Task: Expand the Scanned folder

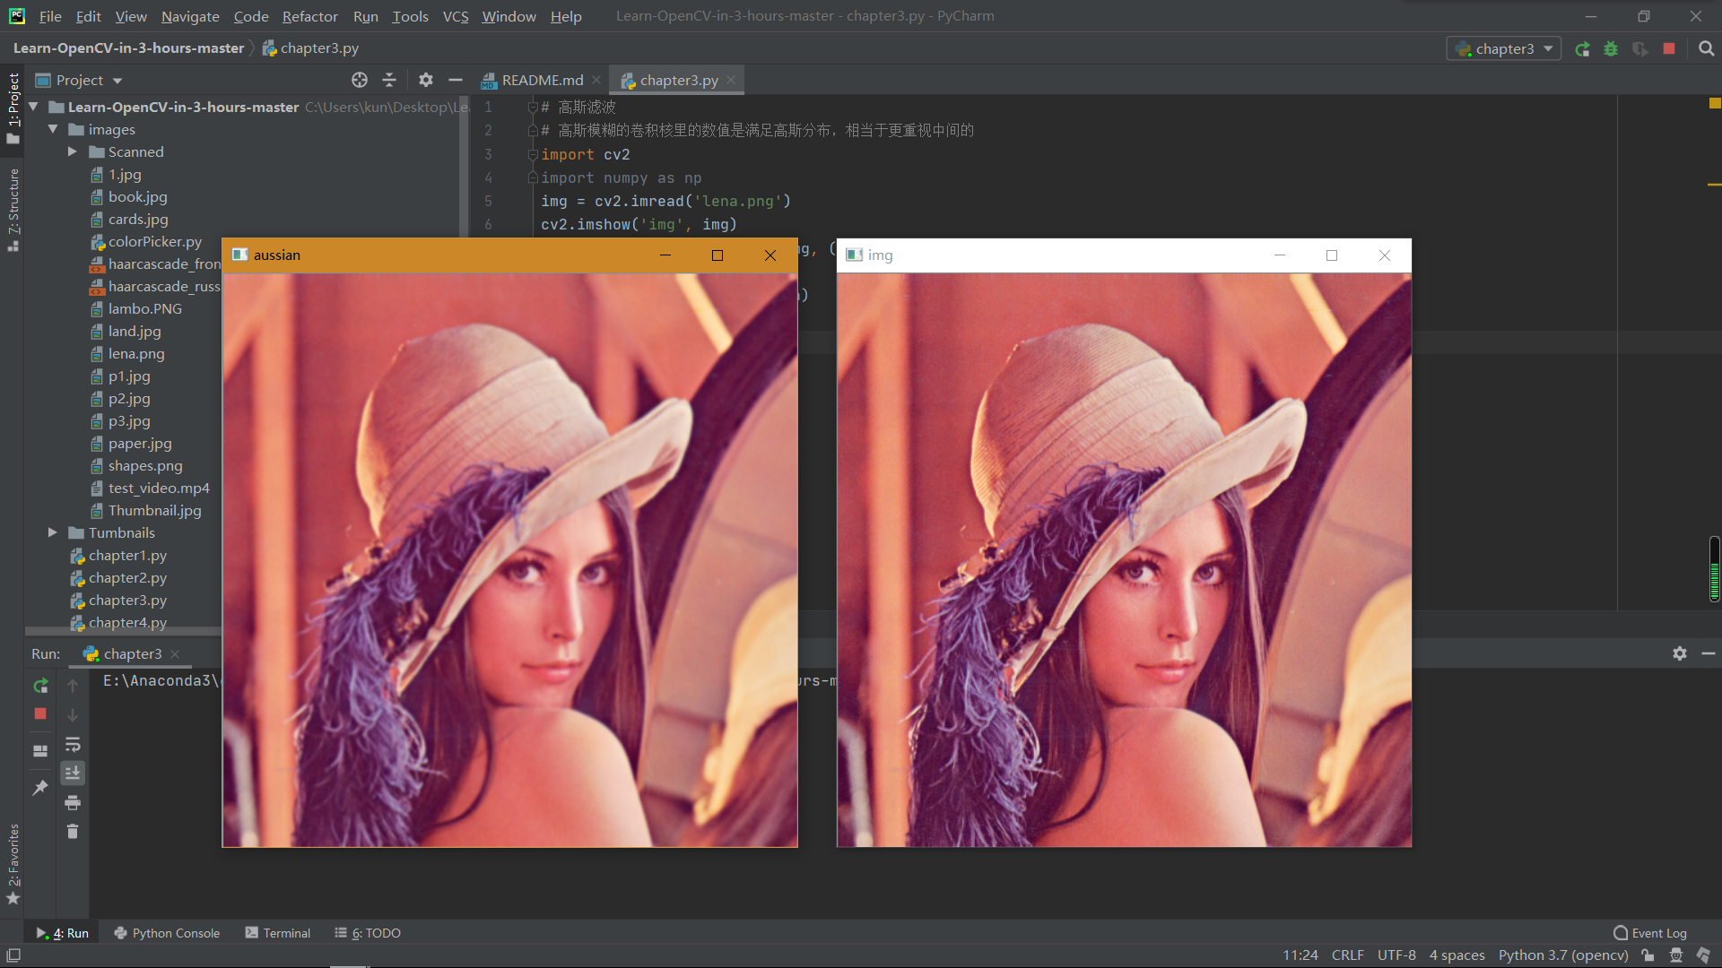Action: pos(73,151)
